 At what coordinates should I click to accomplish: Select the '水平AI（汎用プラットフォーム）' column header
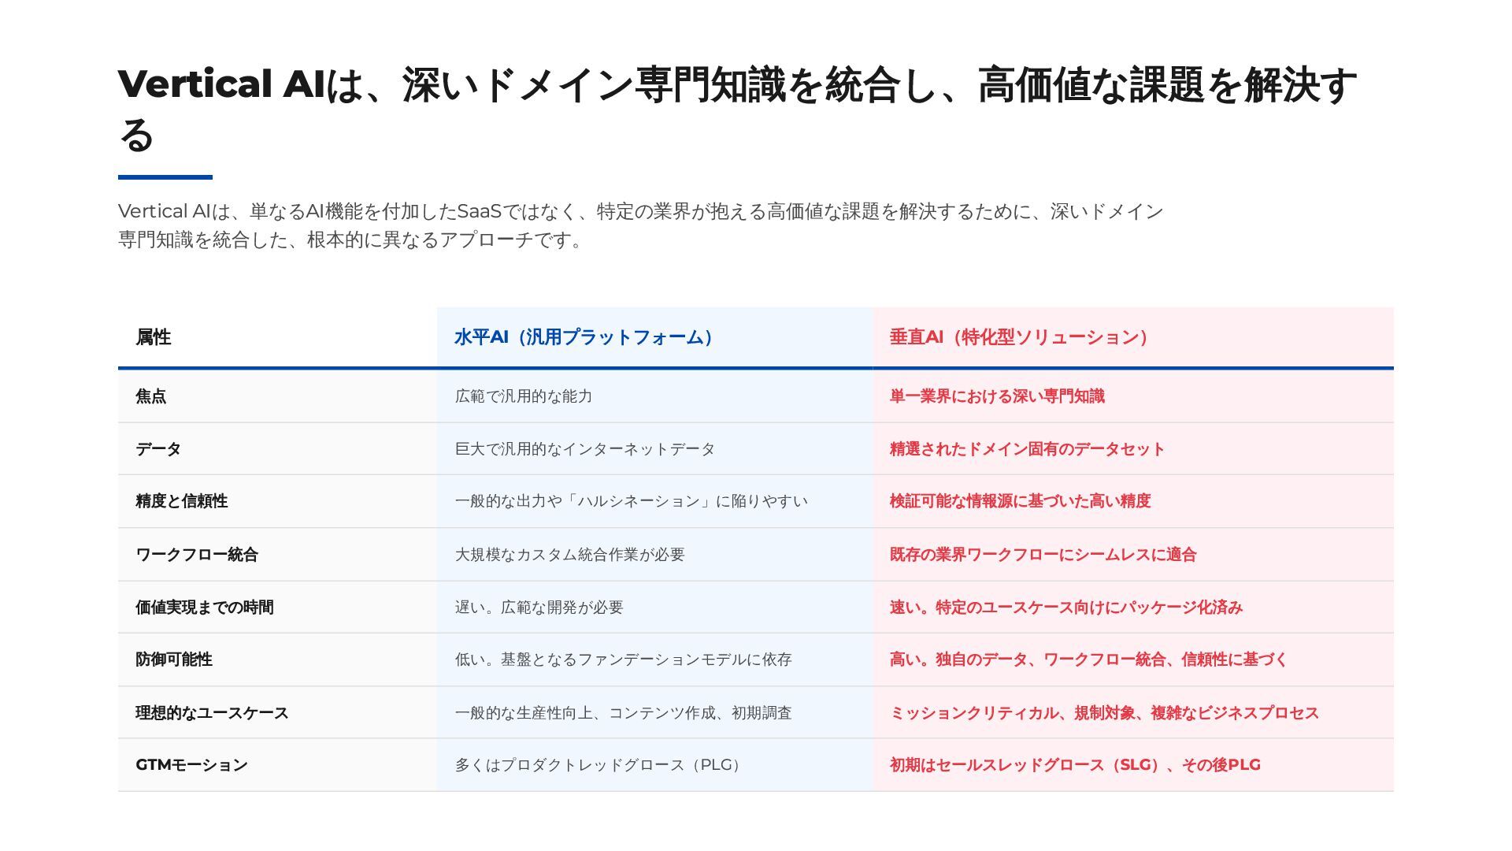point(584,337)
